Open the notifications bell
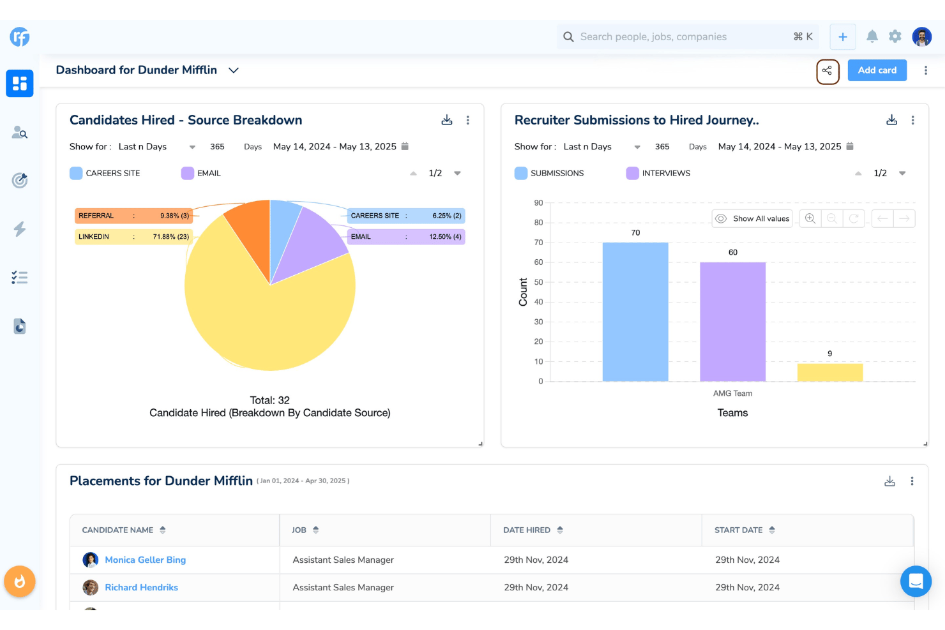Image resolution: width=945 pixels, height=630 pixels. coord(872,36)
